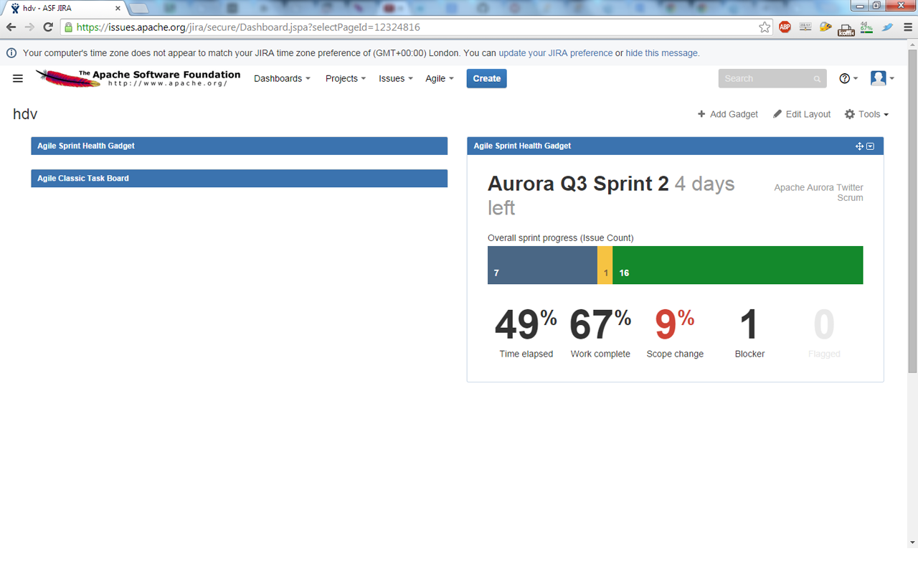Click the green padlock security icon
The image size is (918, 574).
[x=68, y=27]
